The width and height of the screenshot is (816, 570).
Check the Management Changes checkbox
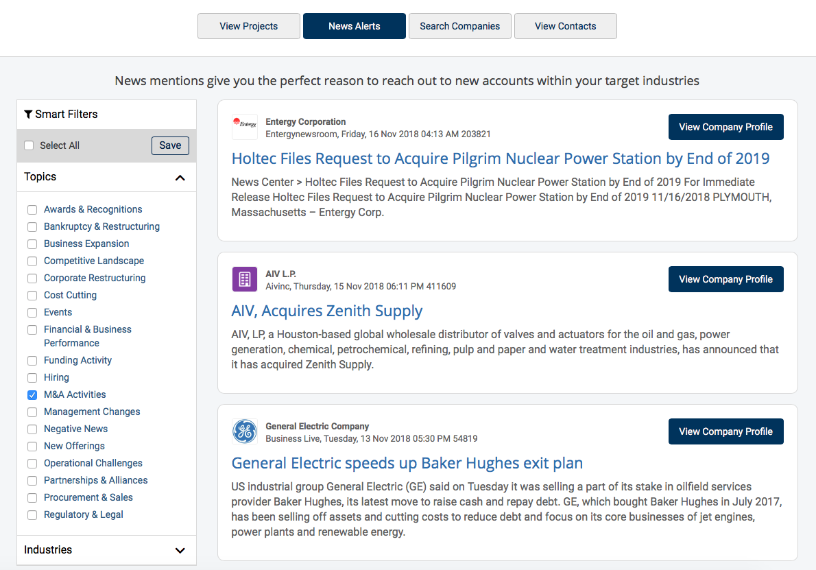click(x=32, y=412)
